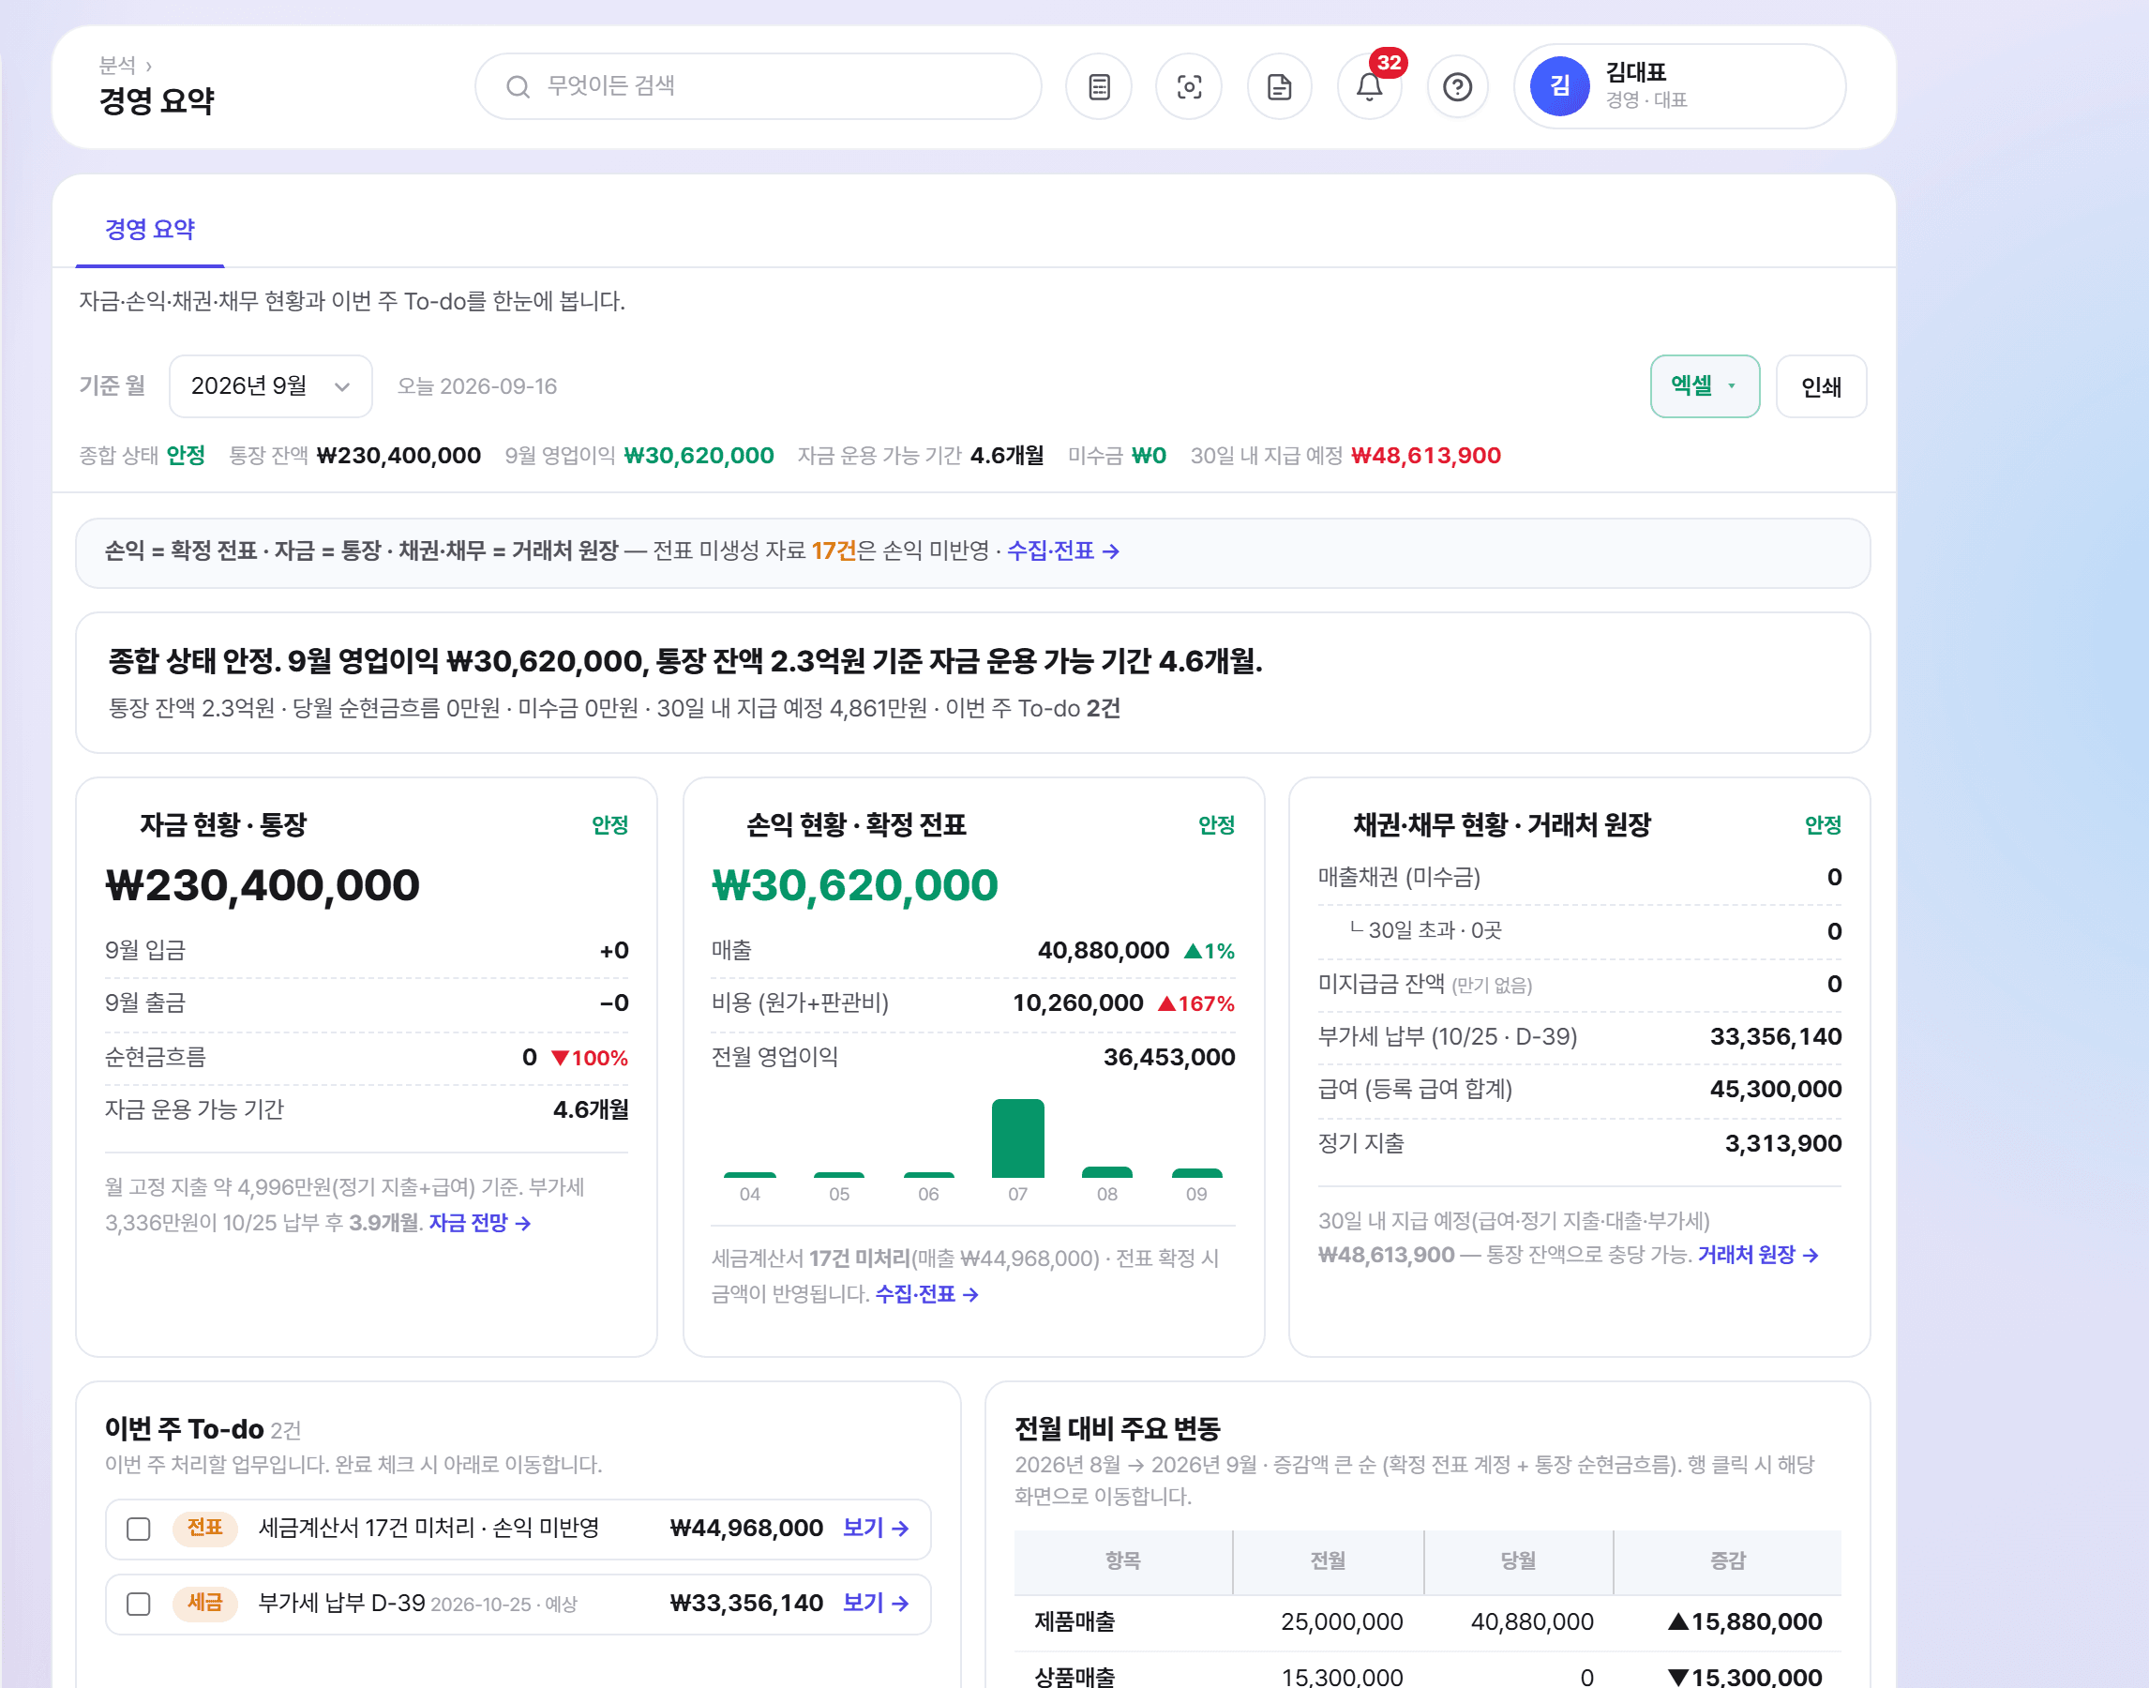Expand the 엑셀 export dropdown
Image resolution: width=2149 pixels, height=1688 pixels.
pos(1705,386)
